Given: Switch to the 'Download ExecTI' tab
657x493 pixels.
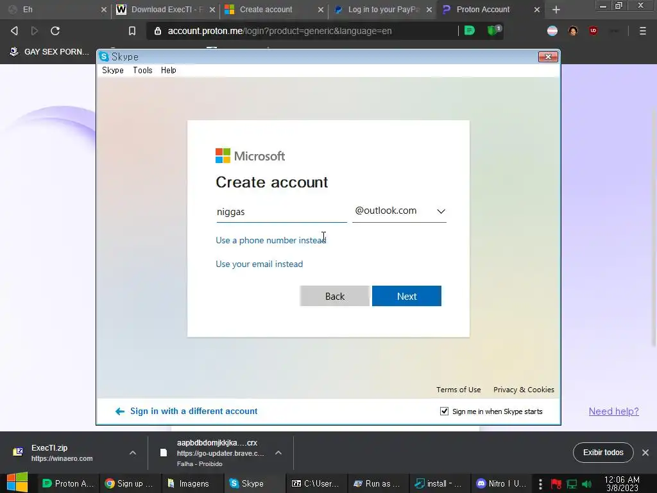Looking at the screenshot, I should (x=166, y=10).
